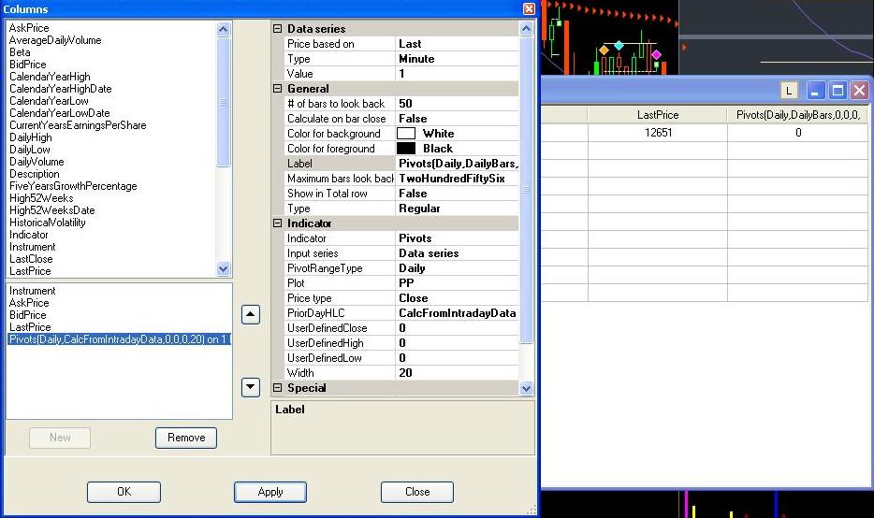Image resolution: width=874 pixels, height=518 pixels.
Task: Select BidPrice in the configured columns list
Action: (x=27, y=315)
